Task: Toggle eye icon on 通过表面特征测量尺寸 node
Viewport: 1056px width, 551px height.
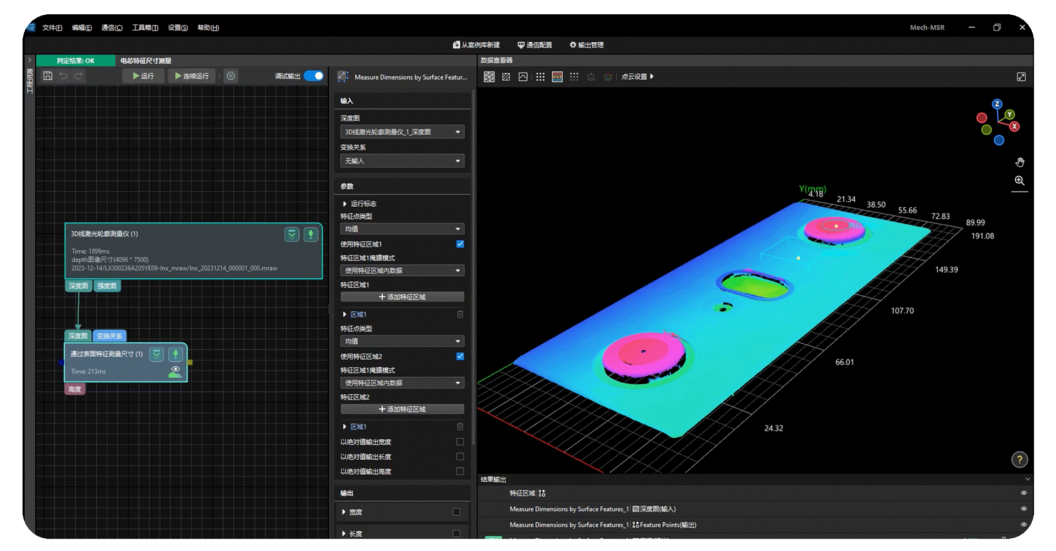Action: (175, 369)
